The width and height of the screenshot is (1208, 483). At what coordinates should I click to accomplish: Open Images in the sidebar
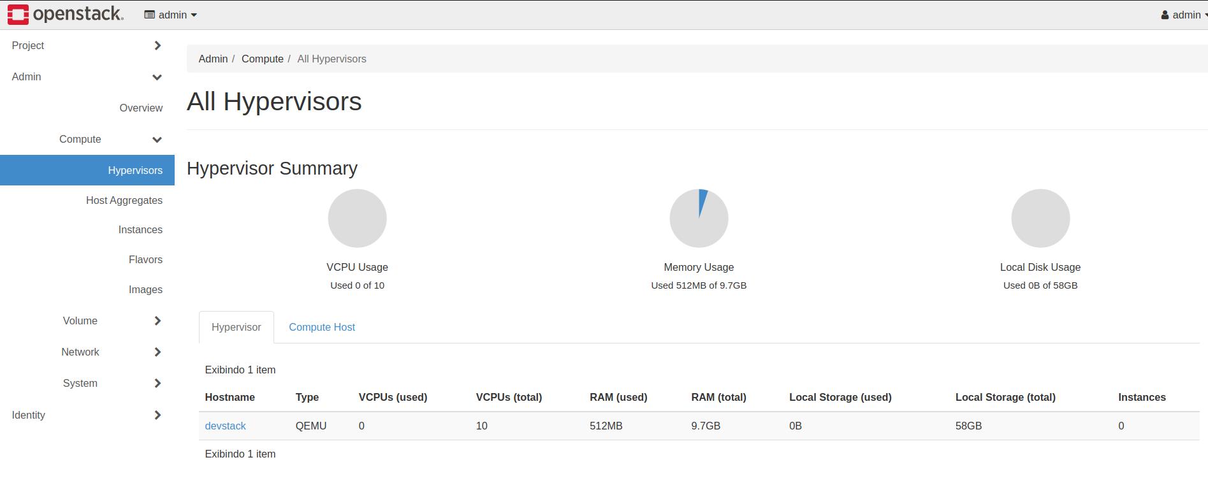(145, 290)
